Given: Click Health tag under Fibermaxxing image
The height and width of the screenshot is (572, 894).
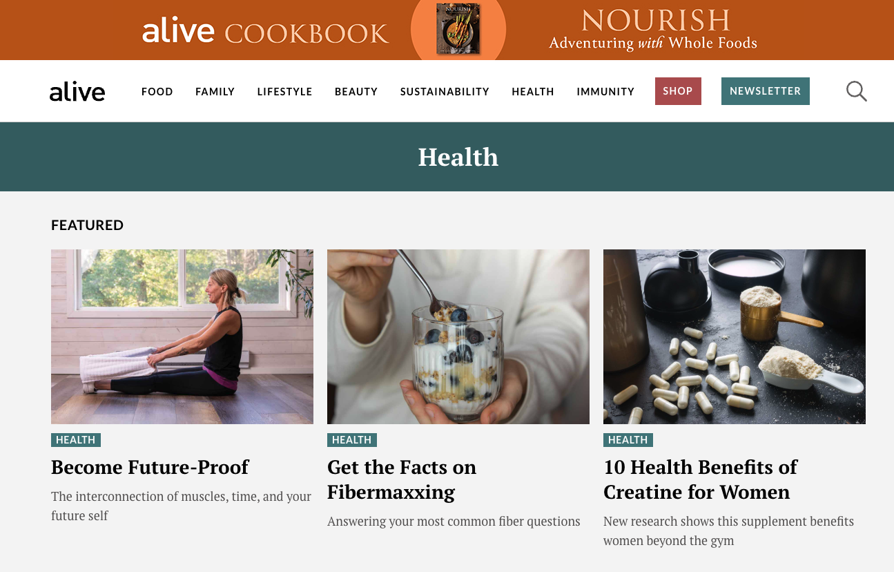Looking at the screenshot, I should point(352,440).
